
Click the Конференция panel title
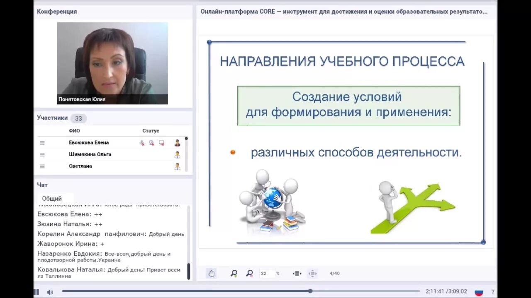click(x=57, y=12)
